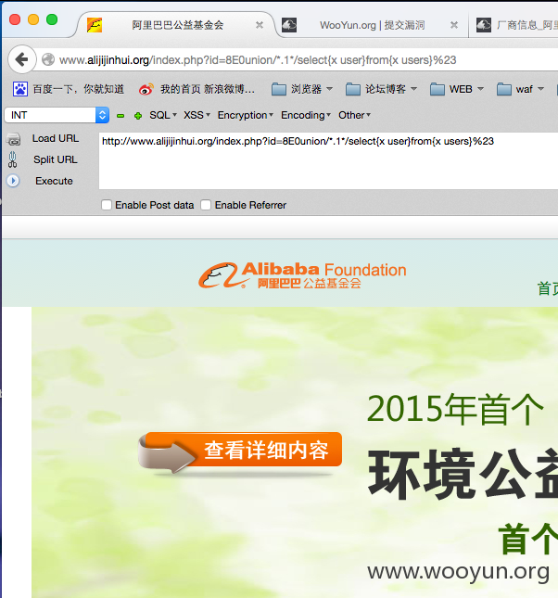Viewport: 558px width, 598px height.
Task: Click the green minus HackBar icon
Action: tap(120, 116)
